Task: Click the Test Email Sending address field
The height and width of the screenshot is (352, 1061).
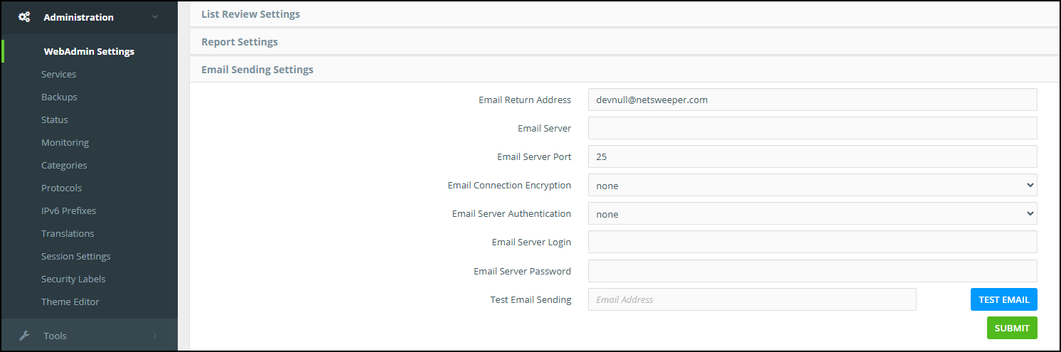Action: (752, 299)
